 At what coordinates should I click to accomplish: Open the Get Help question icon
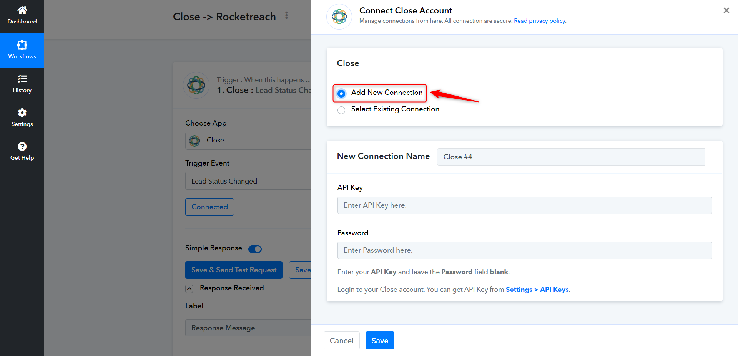coord(22,146)
